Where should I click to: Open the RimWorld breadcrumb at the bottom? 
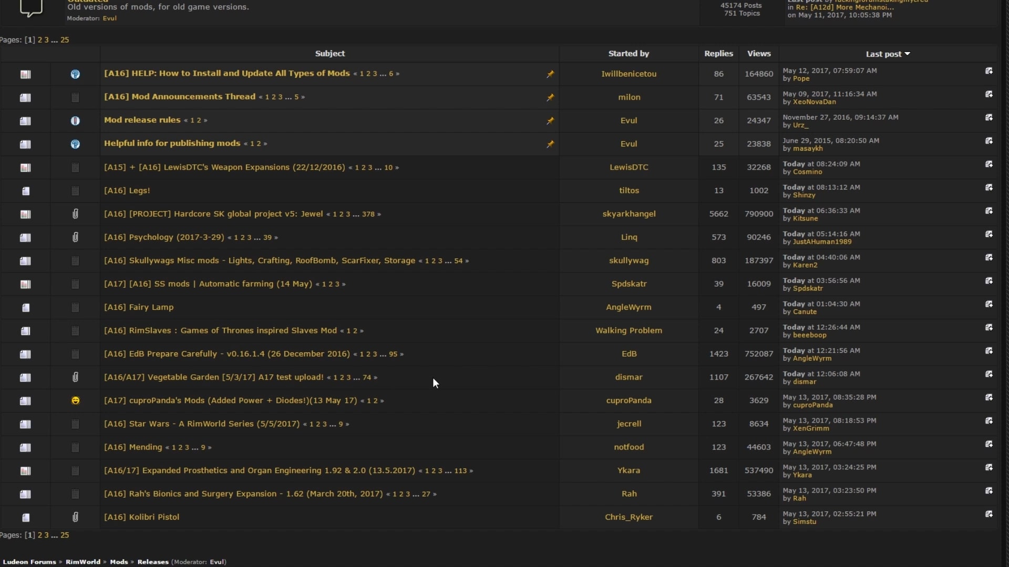(x=83, y=561)
